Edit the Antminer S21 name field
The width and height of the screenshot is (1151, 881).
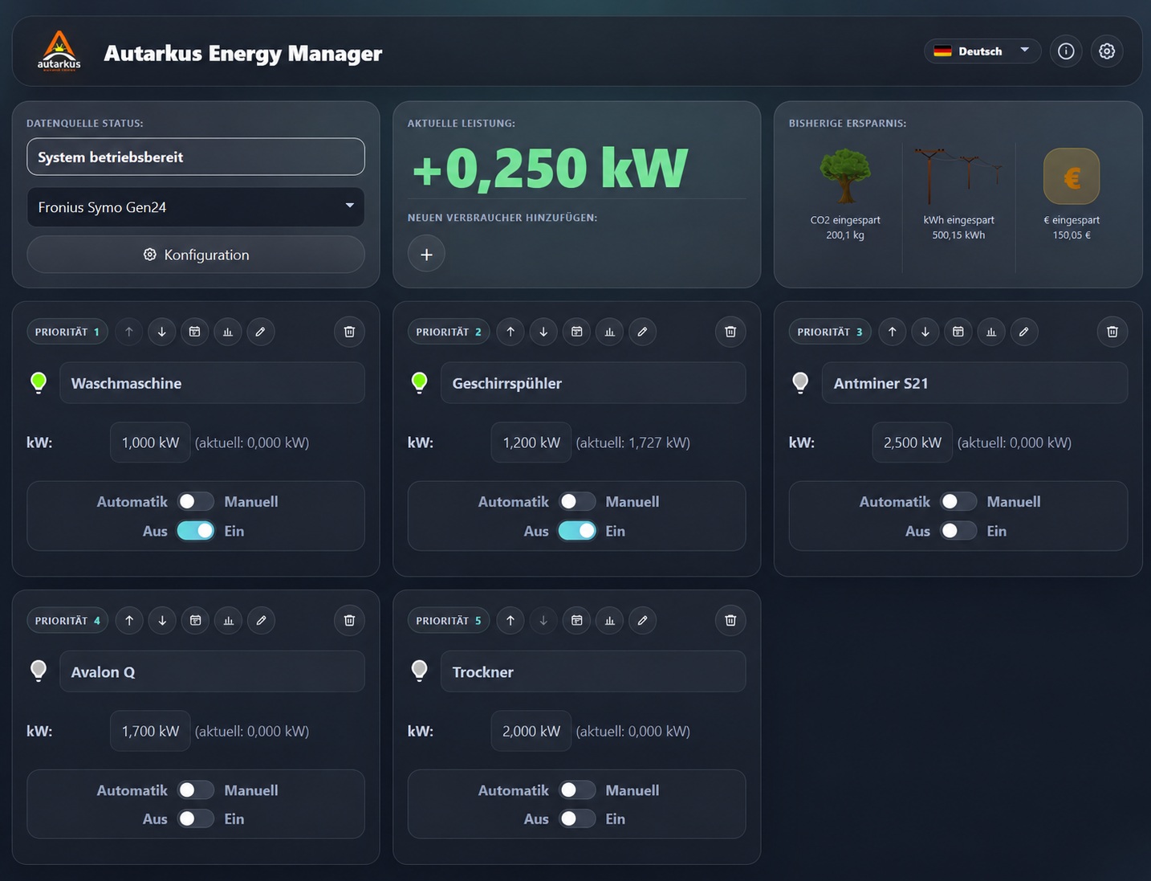coord(974,383)
